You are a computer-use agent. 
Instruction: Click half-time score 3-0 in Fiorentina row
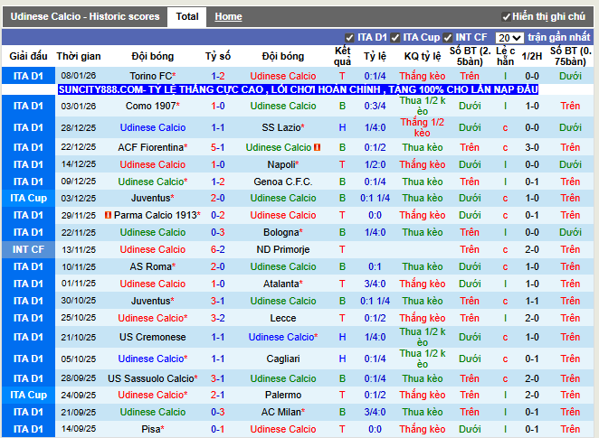pyautogui.click(x=532, y=147)
